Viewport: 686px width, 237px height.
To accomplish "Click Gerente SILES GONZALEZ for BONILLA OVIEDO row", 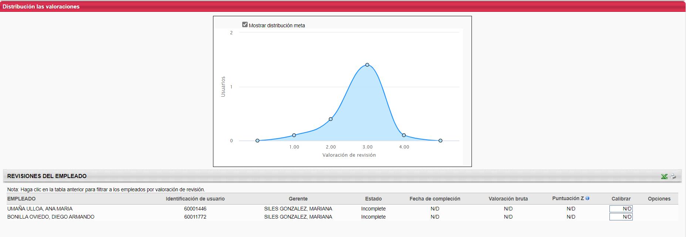I will tap(298, 217).
